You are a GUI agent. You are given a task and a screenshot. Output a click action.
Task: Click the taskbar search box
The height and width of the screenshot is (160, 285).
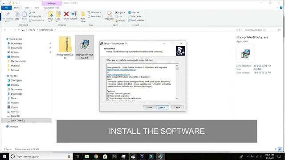[41, 156]
